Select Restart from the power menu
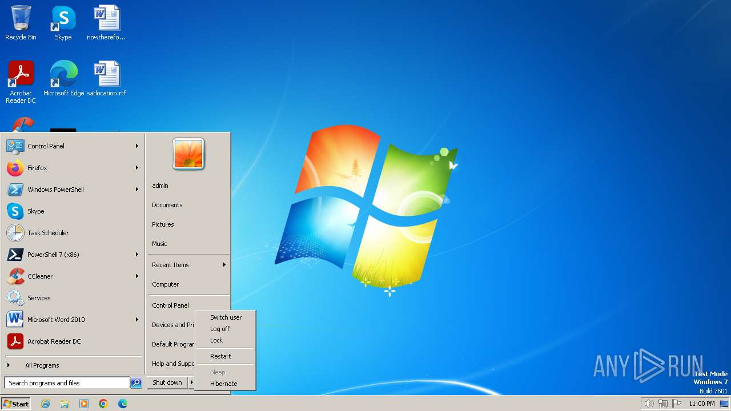The height and width of the screenshot is (411, 731). tap(226, 356)
